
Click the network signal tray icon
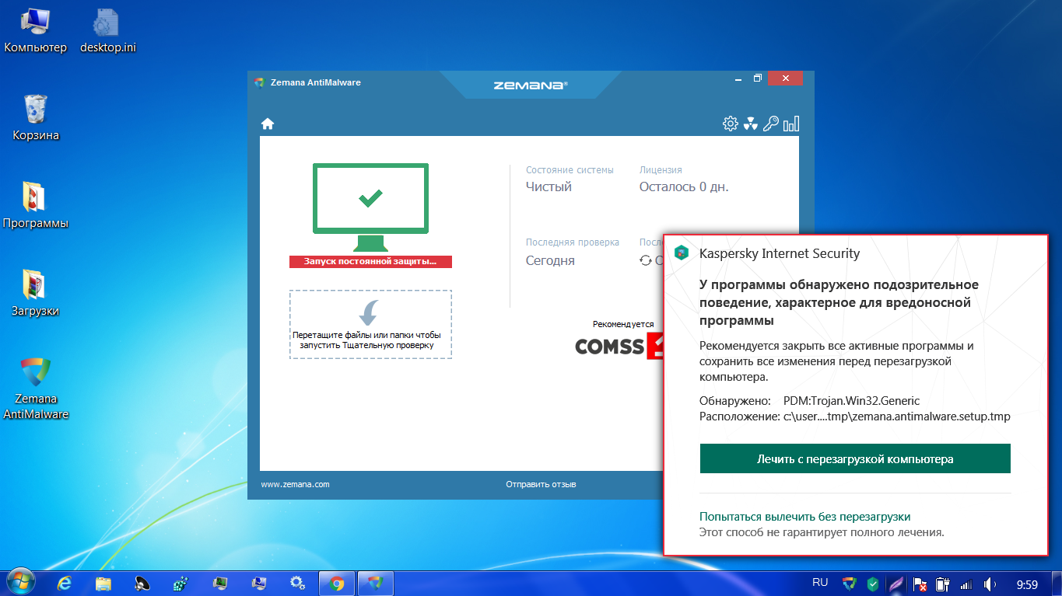coord(966,583)
